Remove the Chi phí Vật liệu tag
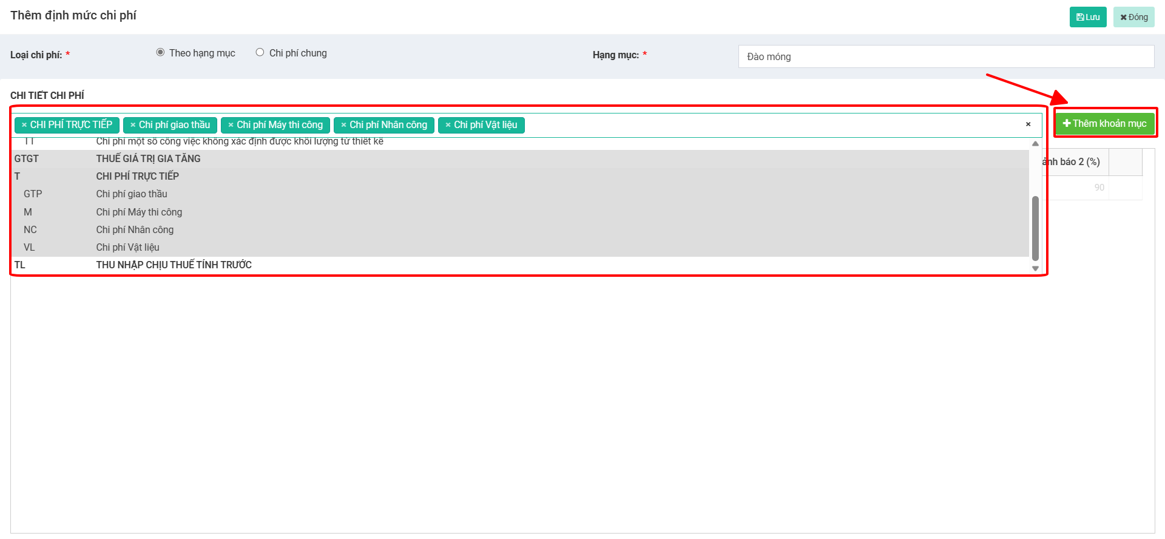This screenshot has height=539, width=1165. click(x=448, y=125)
